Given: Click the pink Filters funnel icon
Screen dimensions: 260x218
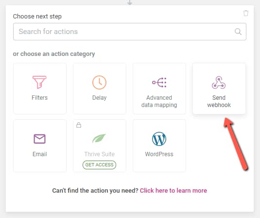Looking at the screenshot, I should tap(39, 82).
